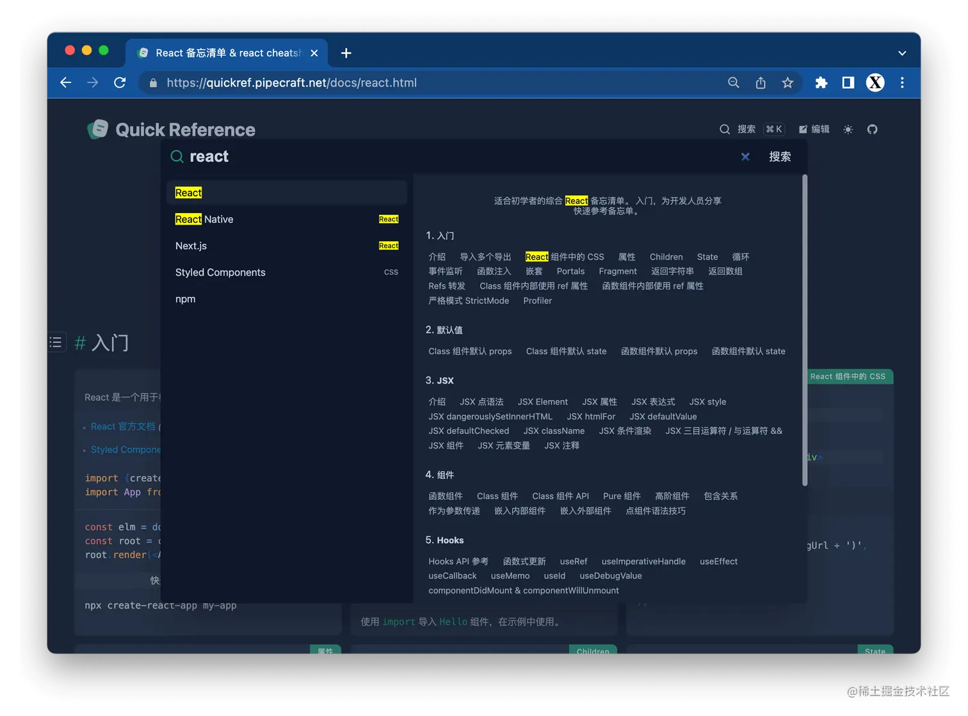The image size is (968, 716).
Task: Open the 高阶组件 link
Action: [x=672, y=497]
